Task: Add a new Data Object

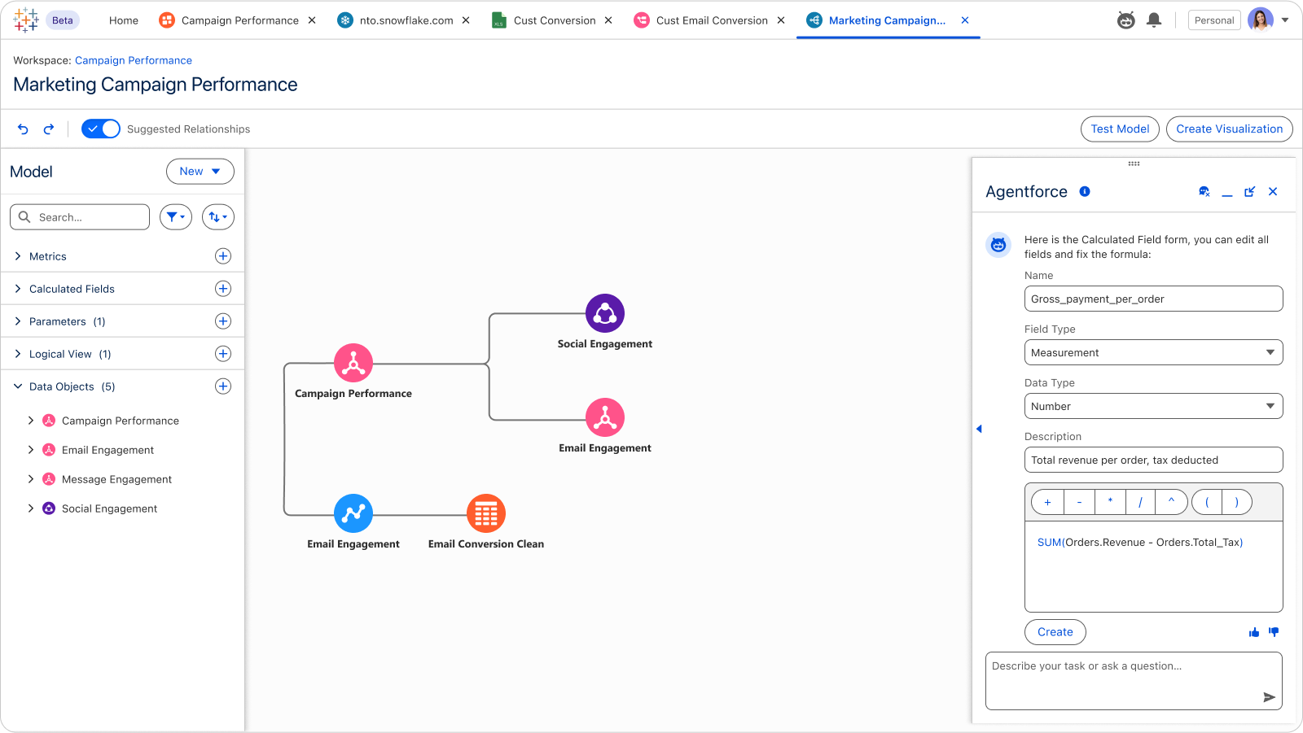Action: (223, 386)
